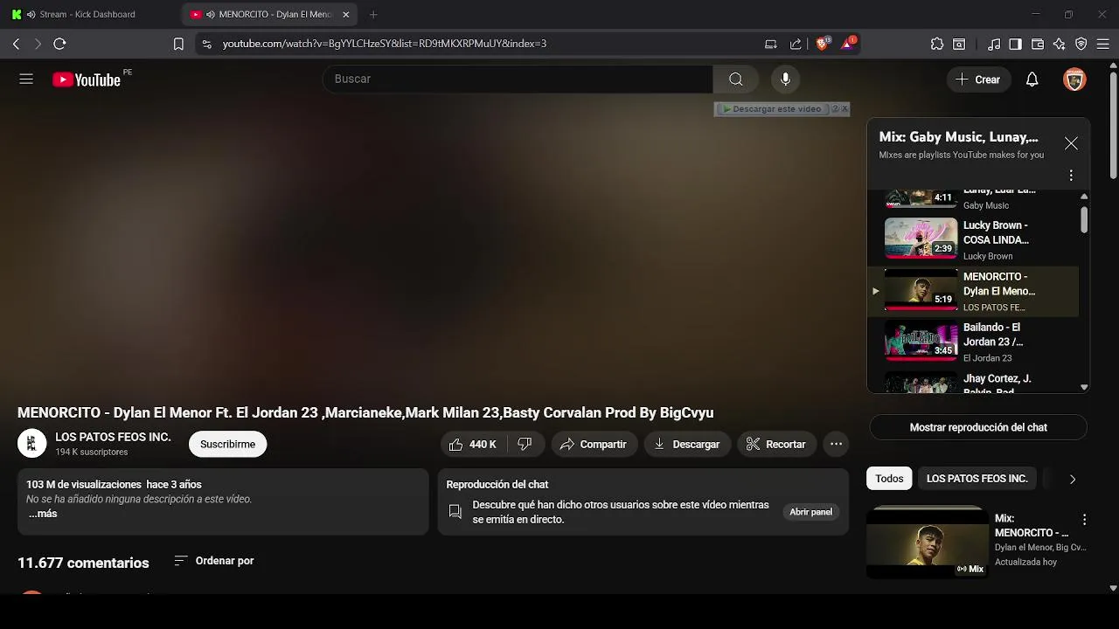
Task: Click Abrir panel chat replay button
Action: coord(811,512)
